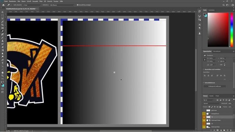Toggle visibility of the highlighted selected layer

(x=204, y=117)
